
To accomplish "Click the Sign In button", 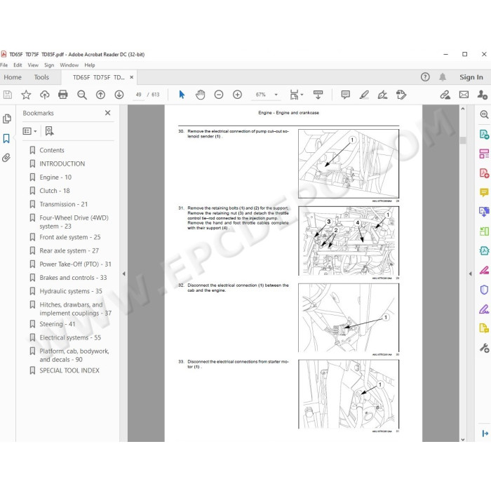I will click(471, 77).
